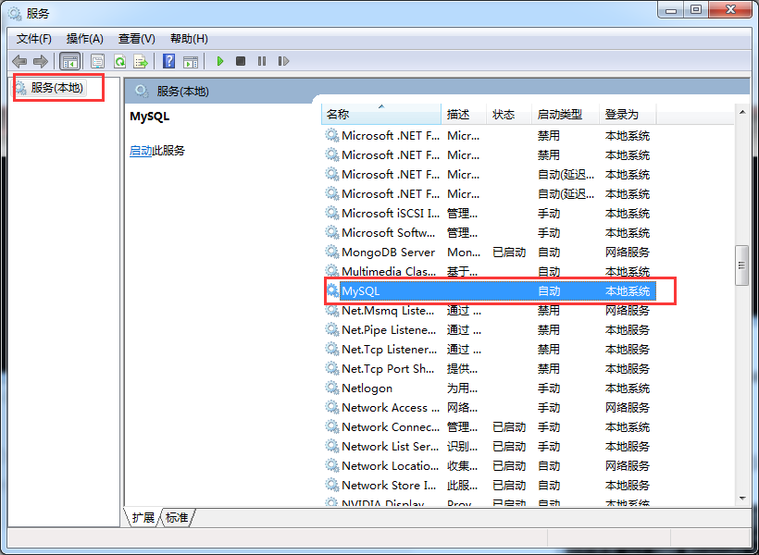759x555 pixels.
Task: Select 服务(本地) in the left tree
Action: tap(56, 88)
